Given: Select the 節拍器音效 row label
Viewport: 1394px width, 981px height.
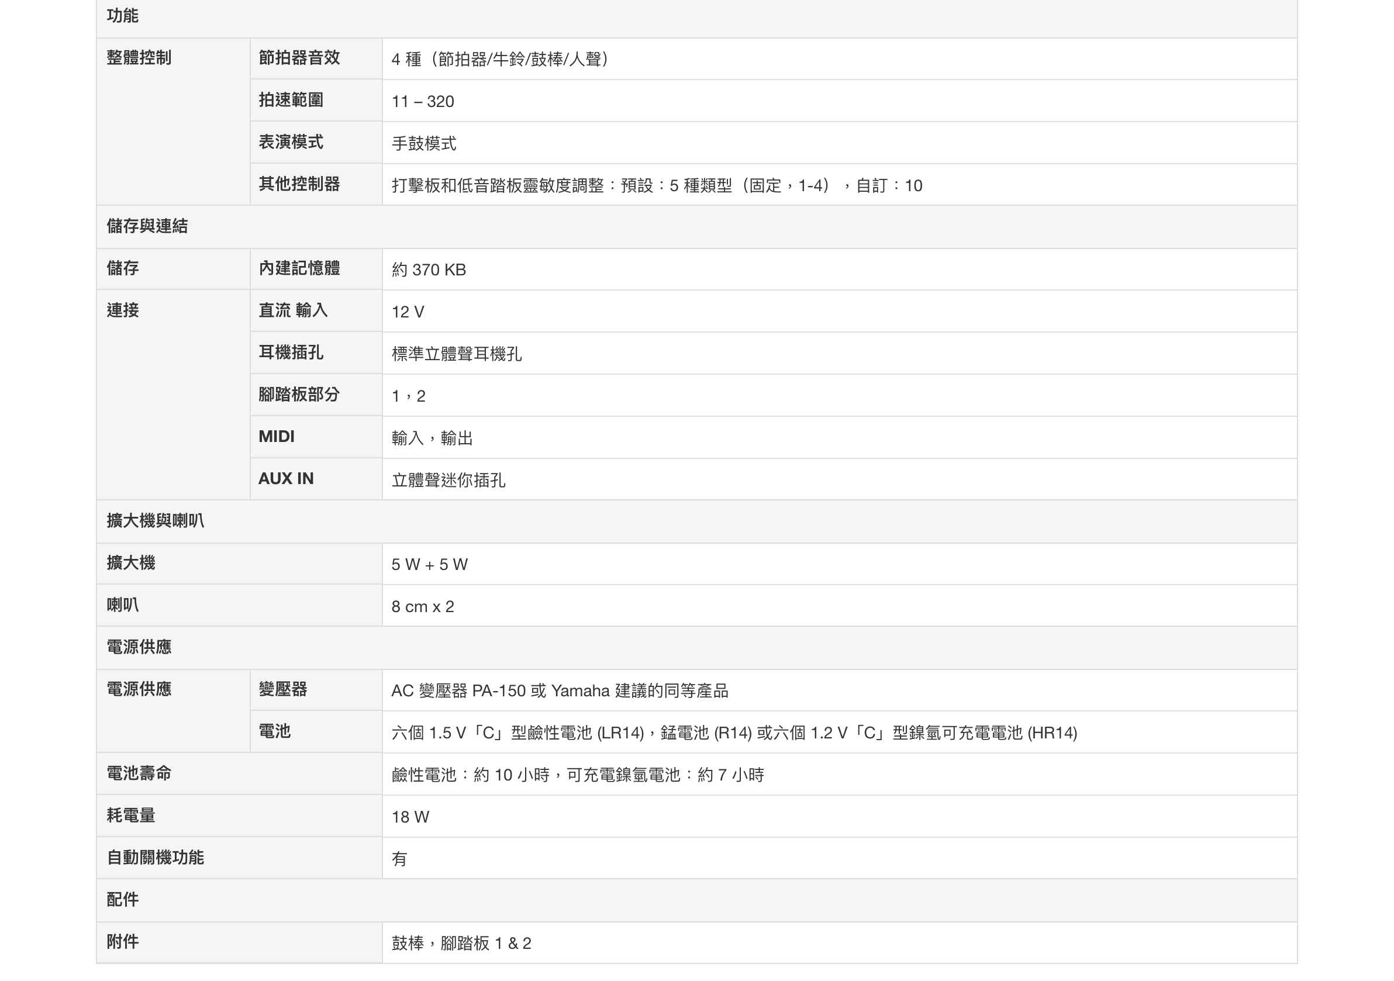Looking at the screenshot, I should coord(299,58).
